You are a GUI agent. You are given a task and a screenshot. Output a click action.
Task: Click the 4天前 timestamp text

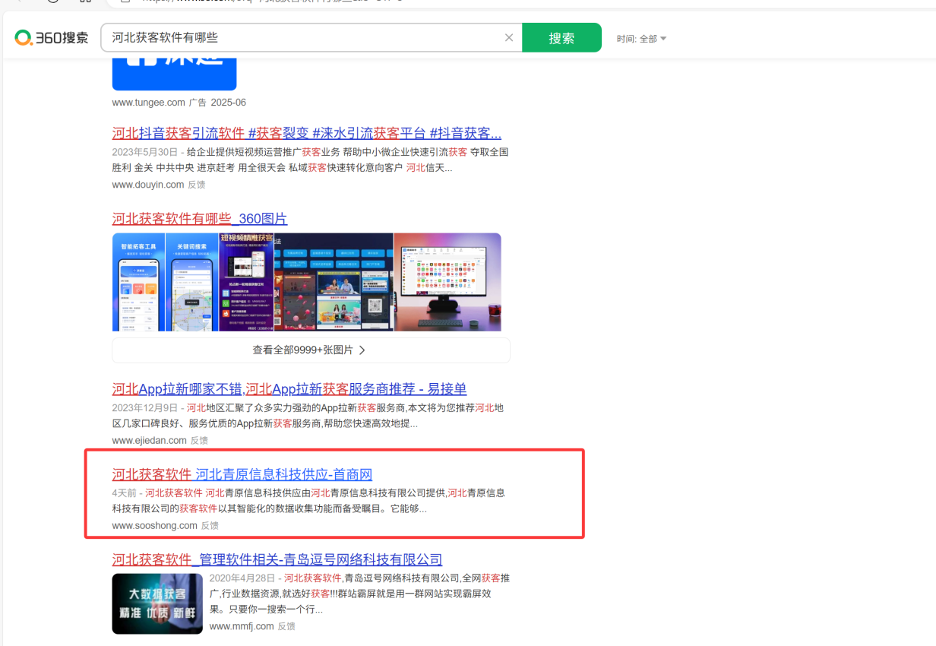point(124,493)
